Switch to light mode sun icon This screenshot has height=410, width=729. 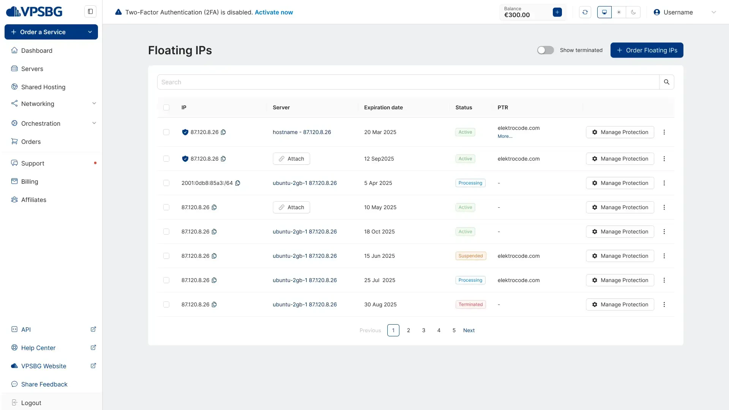(x=619, y=12)
